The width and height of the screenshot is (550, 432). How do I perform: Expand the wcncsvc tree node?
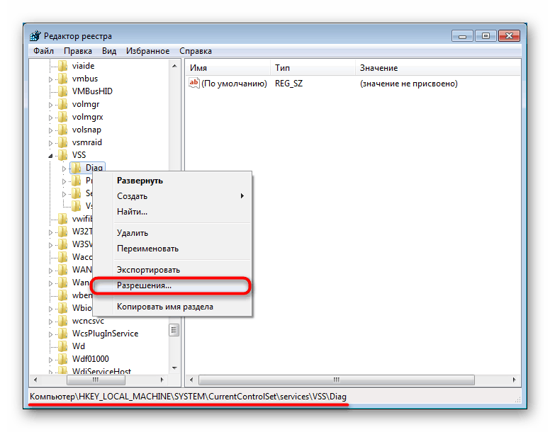tap(50, 322)
